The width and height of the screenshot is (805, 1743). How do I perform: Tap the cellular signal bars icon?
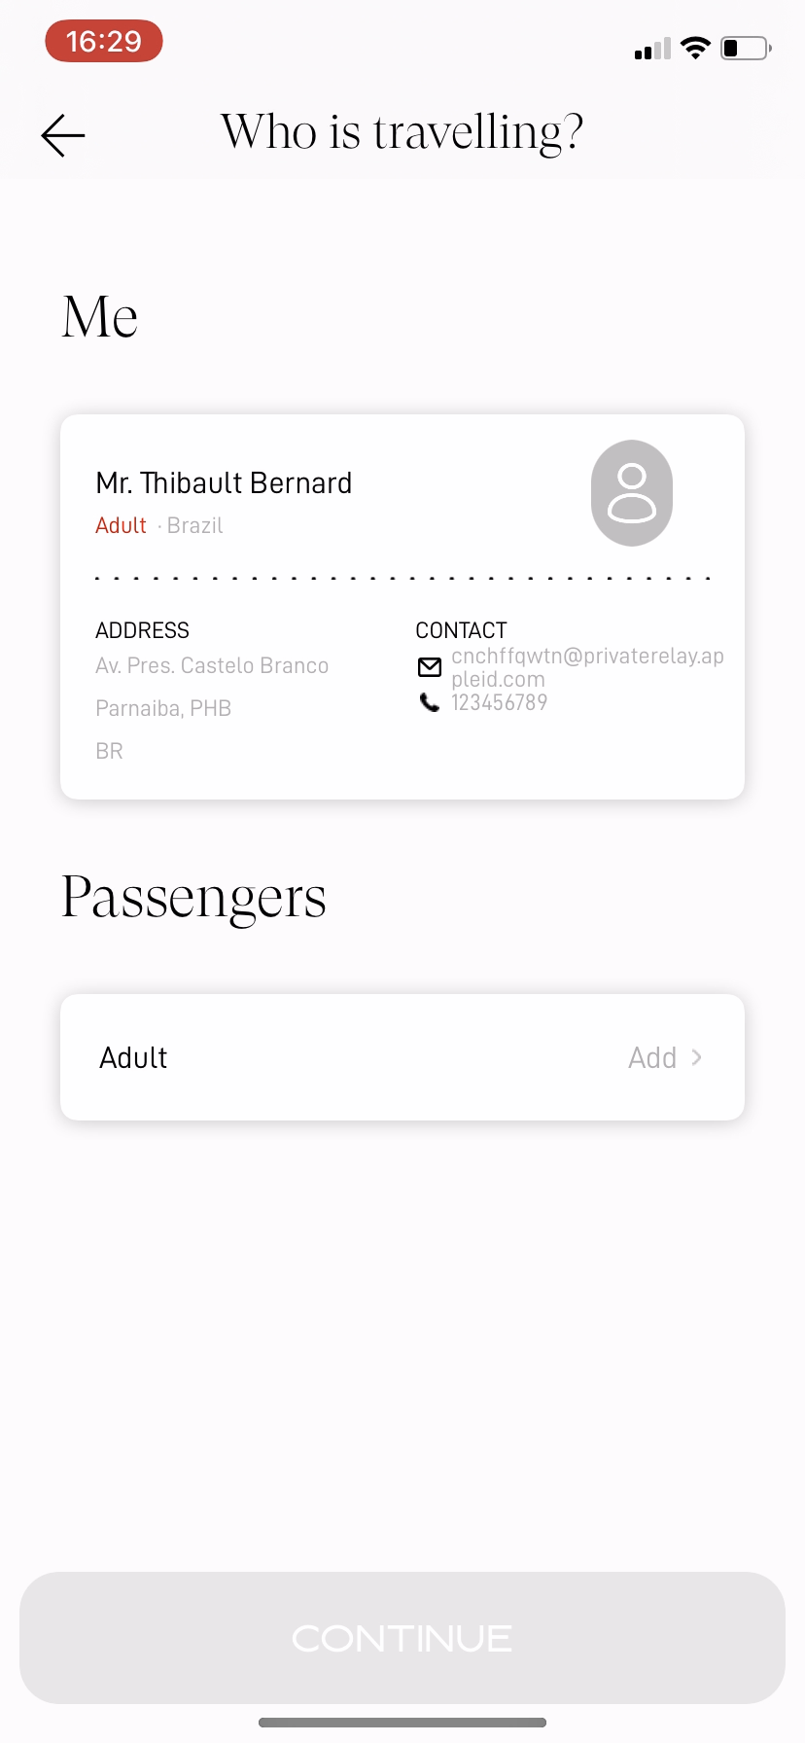[652, 49]
